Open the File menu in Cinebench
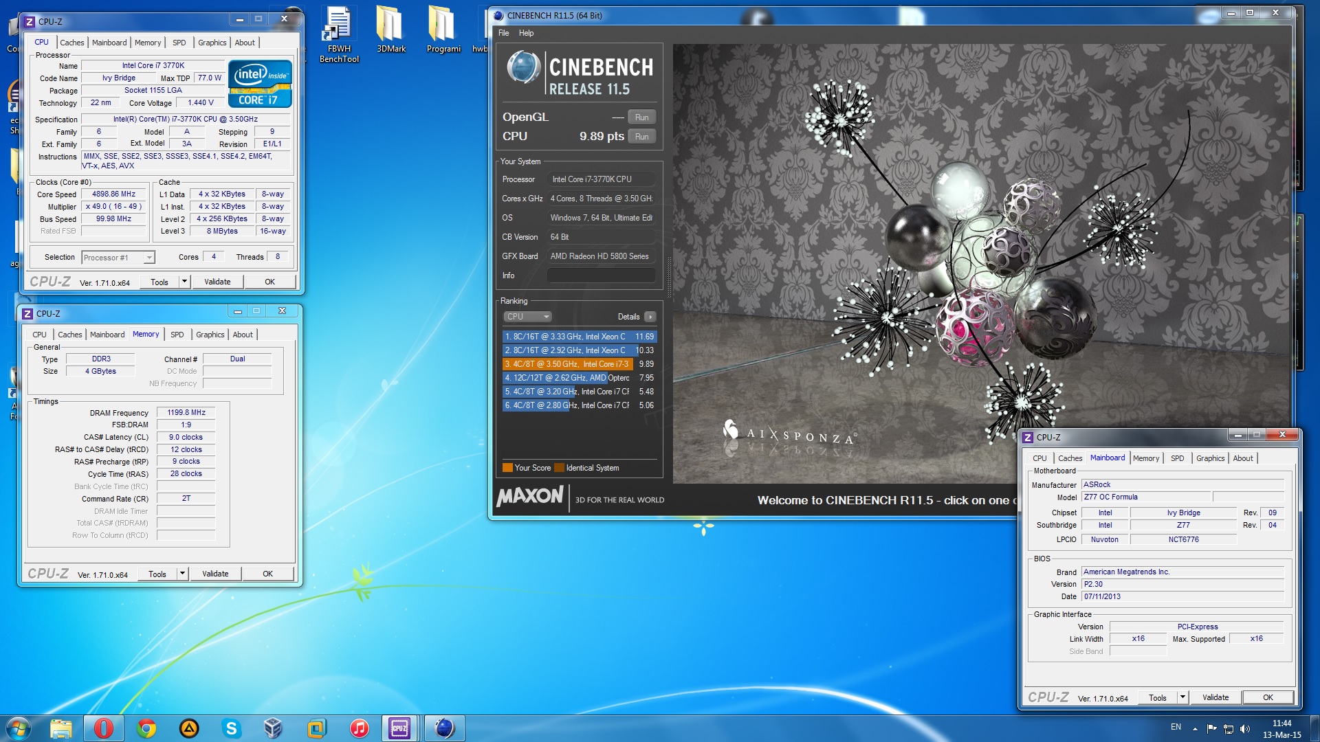 [x=504, y=33]
